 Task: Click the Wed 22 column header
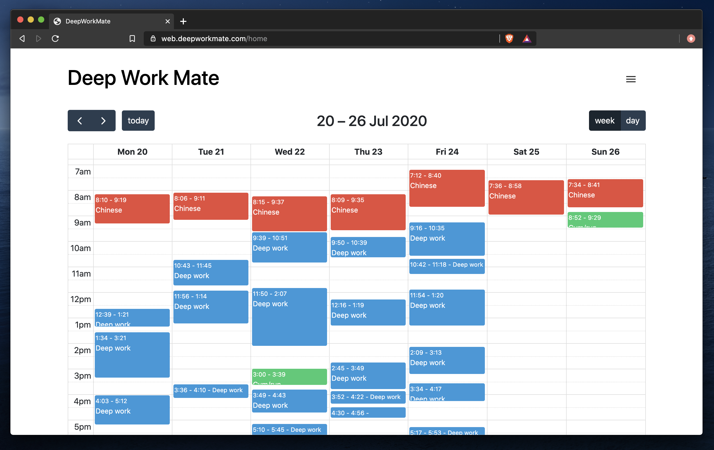click(290, 152)
